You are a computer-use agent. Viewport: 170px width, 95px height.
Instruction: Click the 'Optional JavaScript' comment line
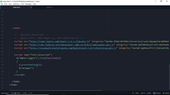(31, 35)
